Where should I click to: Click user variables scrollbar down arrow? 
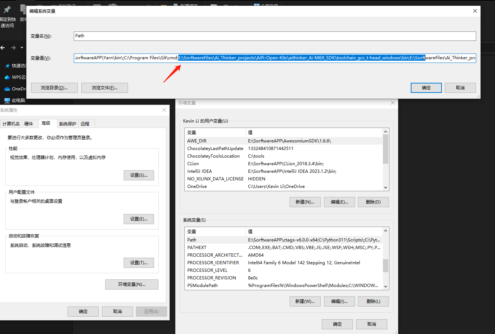[385, 188]
